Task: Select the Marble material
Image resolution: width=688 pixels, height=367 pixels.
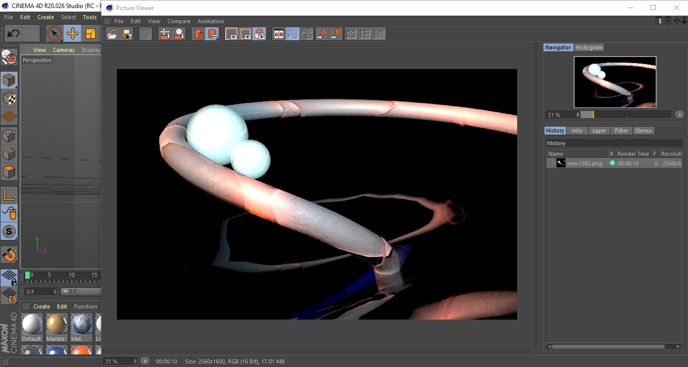Action: pyautogui.click(x=56, y=328)
